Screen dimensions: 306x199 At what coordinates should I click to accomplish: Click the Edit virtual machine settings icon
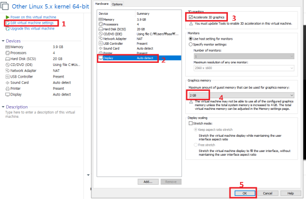tap(8, 23)
